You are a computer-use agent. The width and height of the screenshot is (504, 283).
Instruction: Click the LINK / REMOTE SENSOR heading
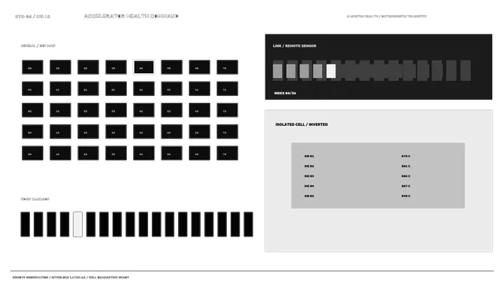pyautogui.click(x=295, y=46)
